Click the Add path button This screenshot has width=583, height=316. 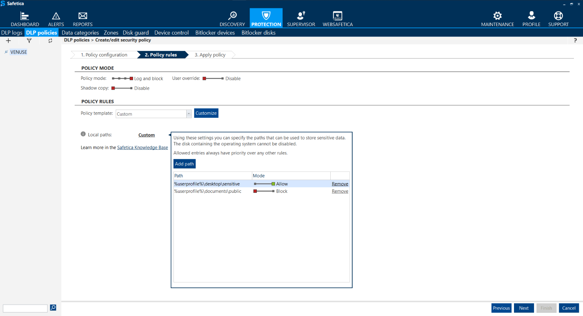184,164
